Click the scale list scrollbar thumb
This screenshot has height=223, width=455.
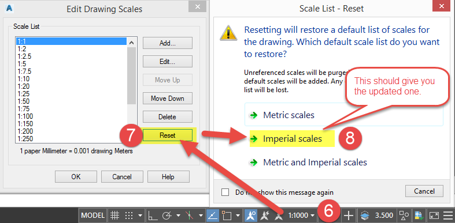tap(131, 76)
